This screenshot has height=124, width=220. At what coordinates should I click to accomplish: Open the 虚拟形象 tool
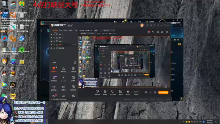point(54,88)
